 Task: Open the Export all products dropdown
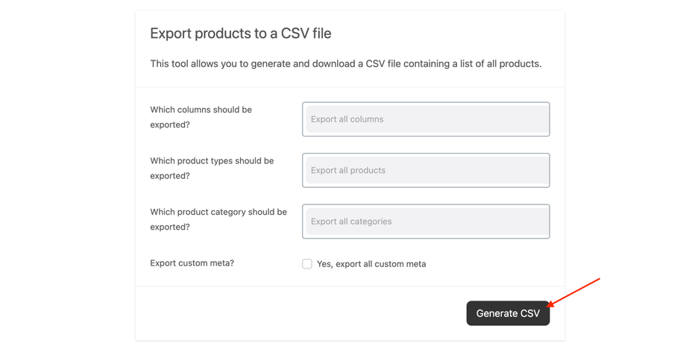click(x=426, y=170)
